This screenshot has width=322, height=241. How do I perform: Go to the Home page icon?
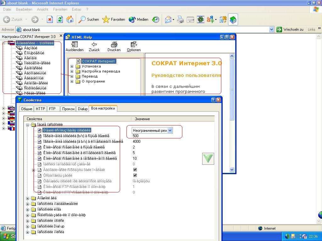click(x=70, y=19)
